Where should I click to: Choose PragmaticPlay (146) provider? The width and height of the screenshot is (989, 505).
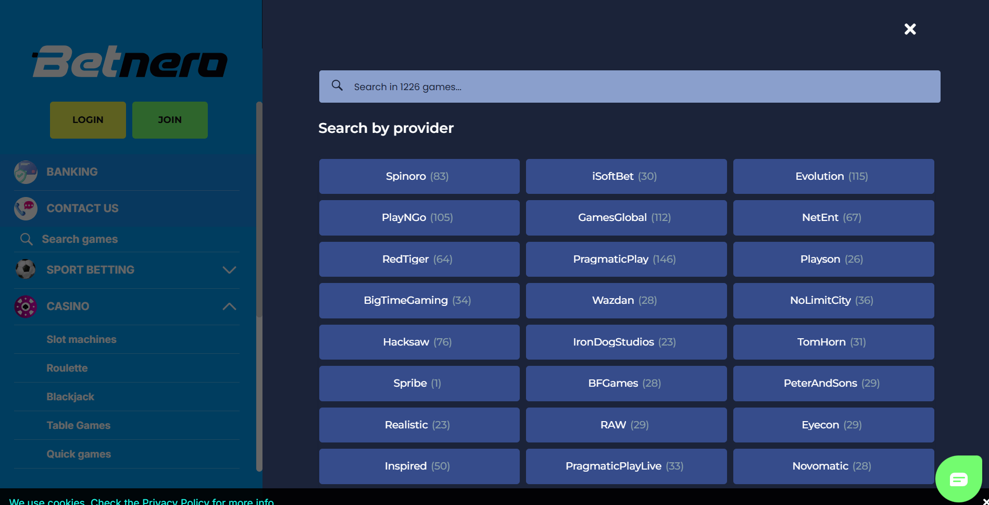[x=626, y=259]
